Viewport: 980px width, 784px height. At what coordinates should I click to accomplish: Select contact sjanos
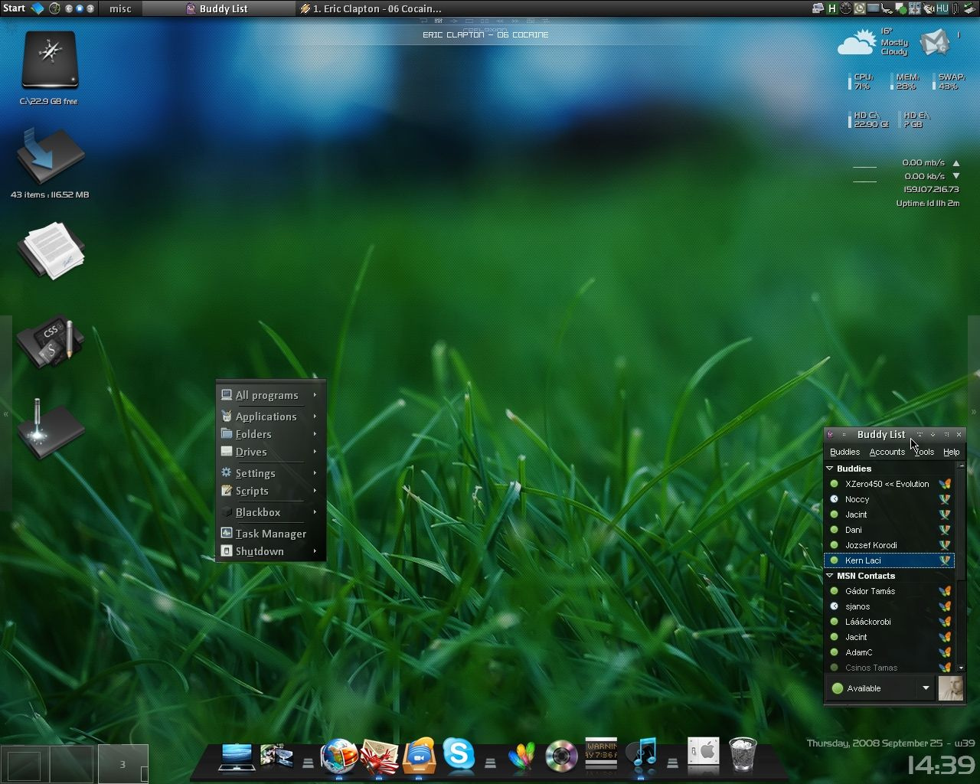click(890, 606)
